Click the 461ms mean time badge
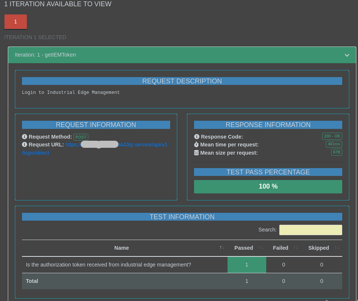 [334, 144]
